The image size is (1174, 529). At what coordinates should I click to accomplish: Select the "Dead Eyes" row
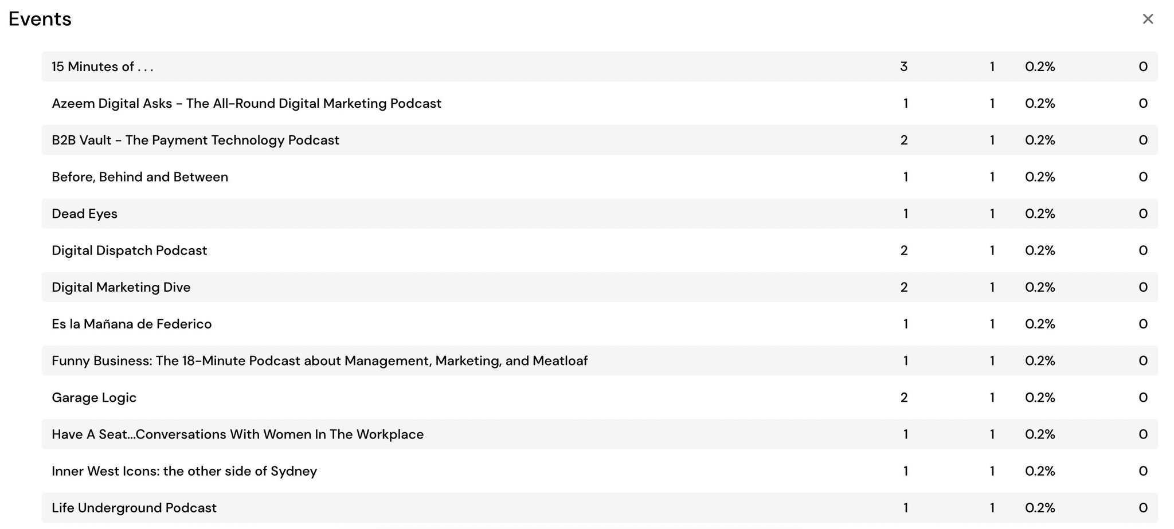(x=600, y=214)
